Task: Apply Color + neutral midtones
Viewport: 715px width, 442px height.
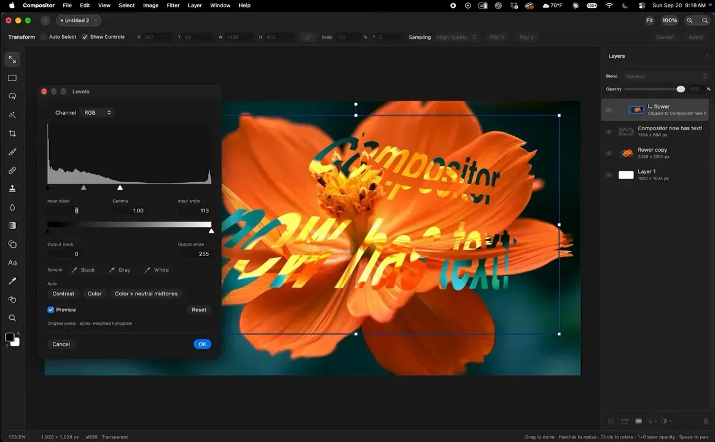Action: click(x=146, y=293)
